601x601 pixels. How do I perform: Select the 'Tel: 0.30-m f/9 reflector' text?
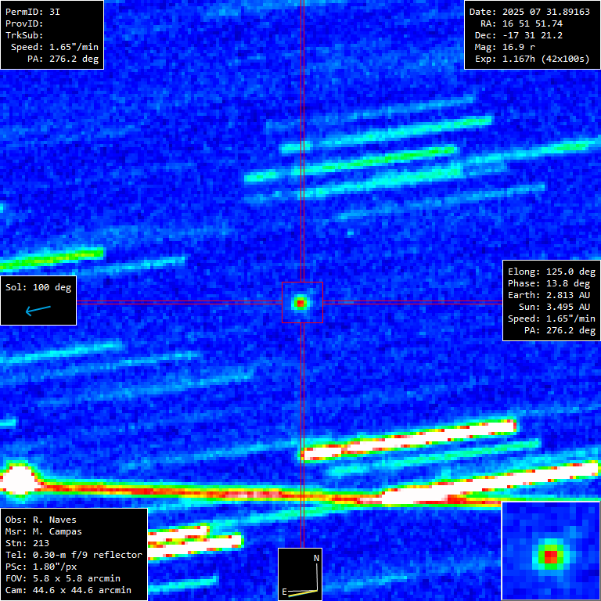pos(74,555)
